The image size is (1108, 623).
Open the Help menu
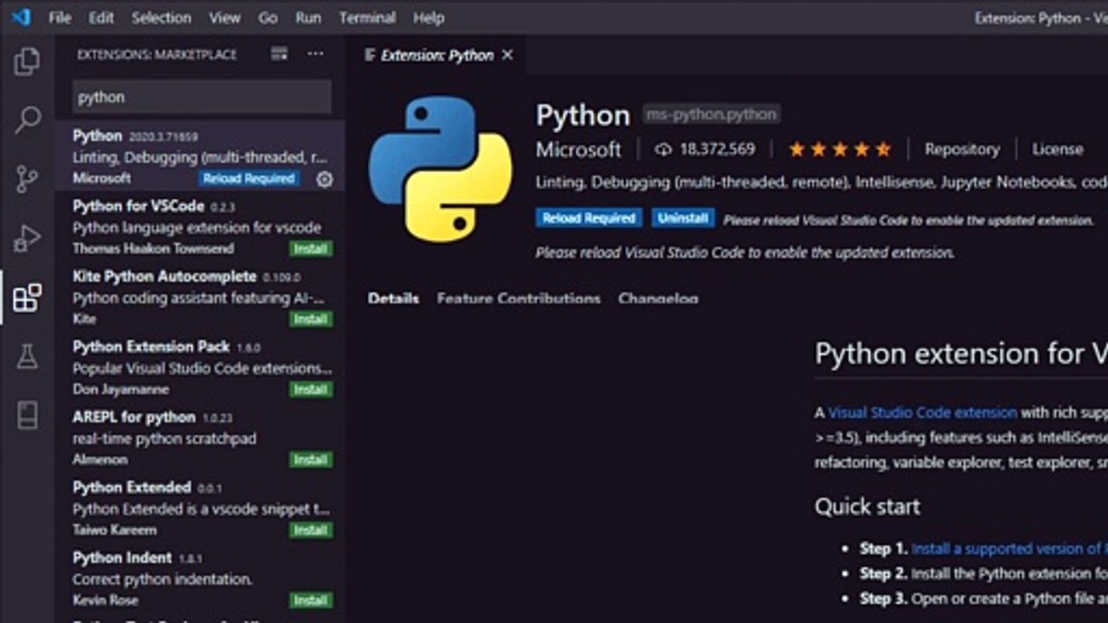(x=428, y=17)
